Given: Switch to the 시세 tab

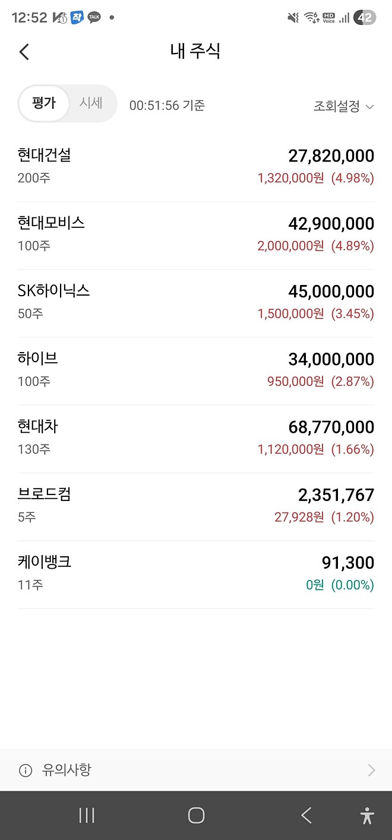Looking at the screenshot, I should point(91,103).
